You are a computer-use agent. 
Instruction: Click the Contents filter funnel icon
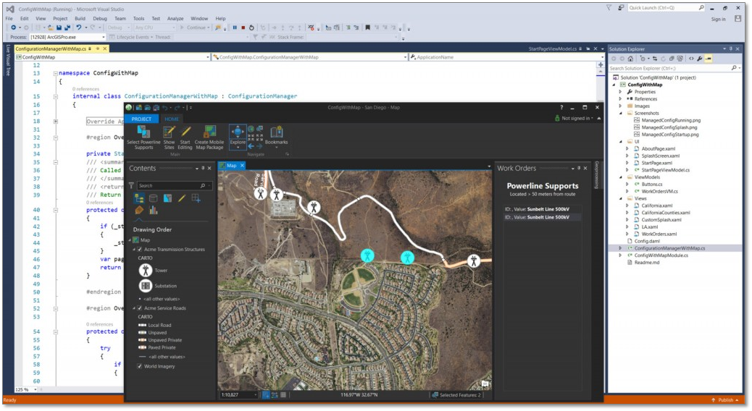131,185
